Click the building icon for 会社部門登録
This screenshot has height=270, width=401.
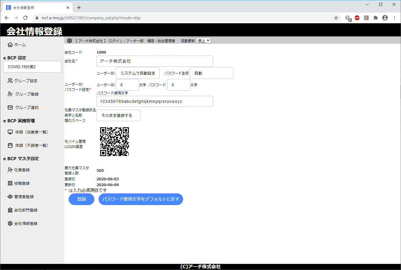(x=10, y=210)
